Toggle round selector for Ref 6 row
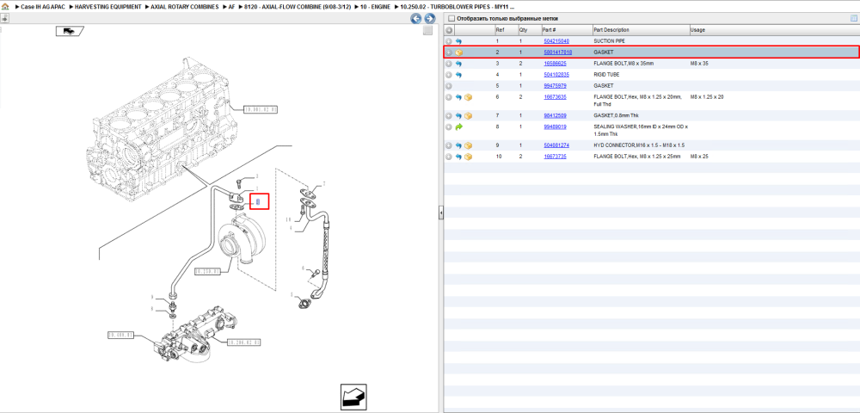This screenshot has width=860, height=413. coord(449,97)
